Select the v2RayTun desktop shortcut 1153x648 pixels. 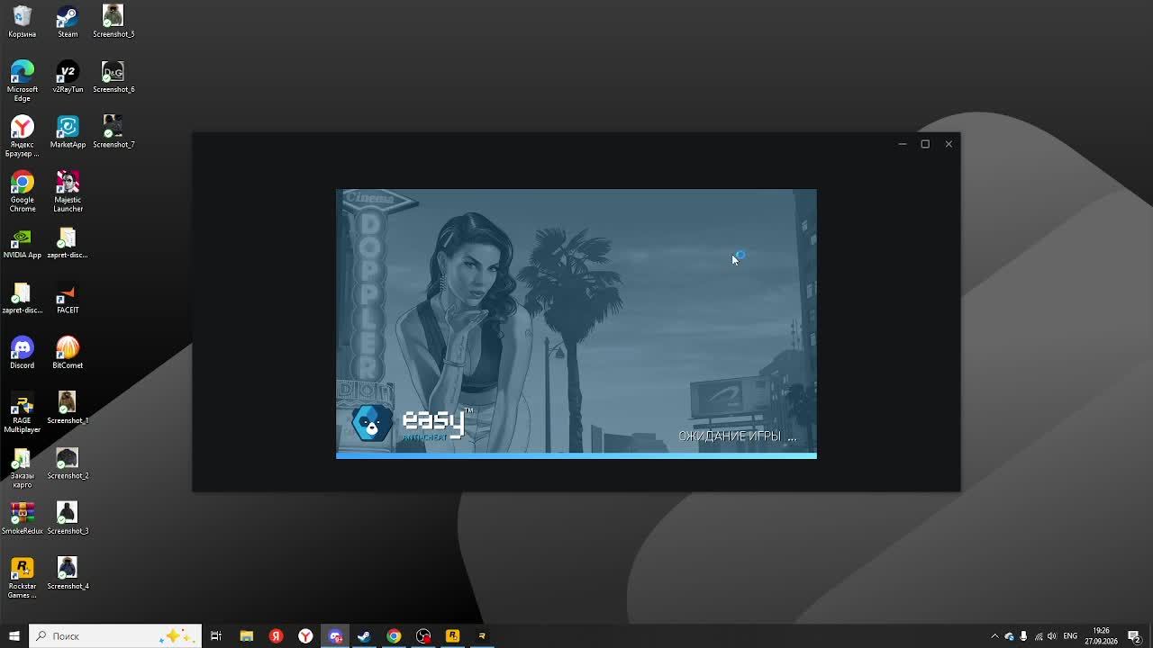(68, 77)
